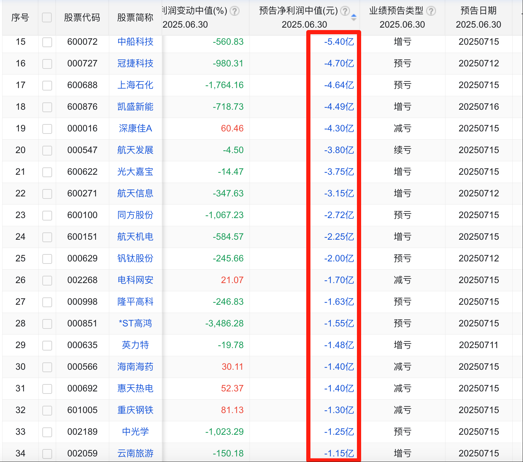Open stock link 英力特
The height and width of the screenshot is (462, 523).
tap(135, 345)
